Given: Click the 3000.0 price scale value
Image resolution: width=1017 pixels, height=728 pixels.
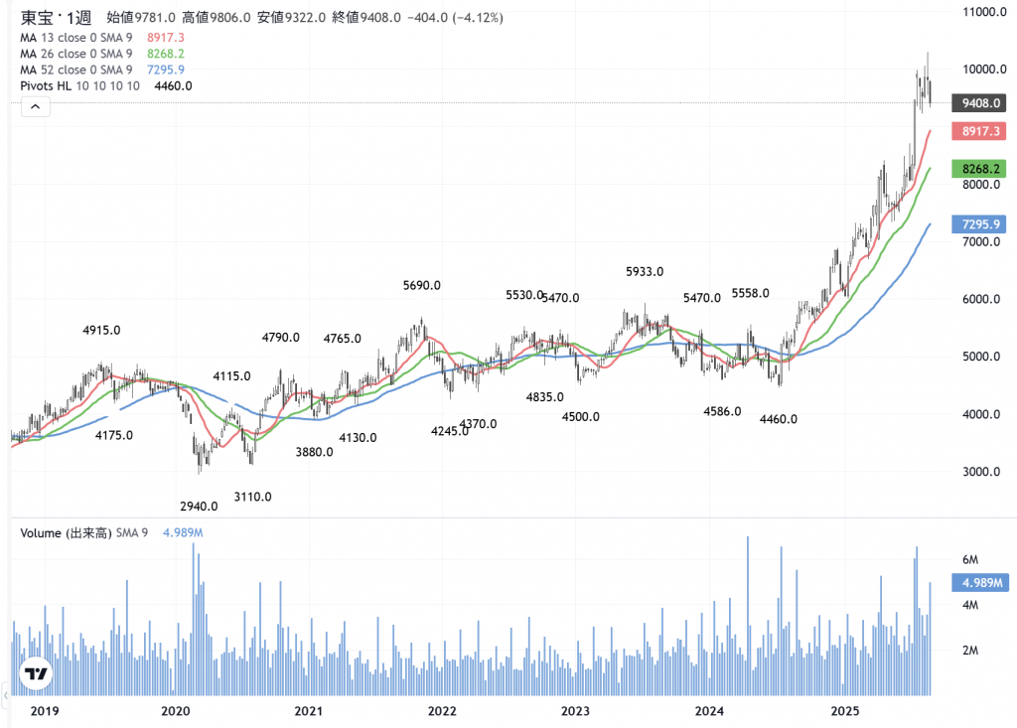Looking at the screenshot, I should coord(981,472).
